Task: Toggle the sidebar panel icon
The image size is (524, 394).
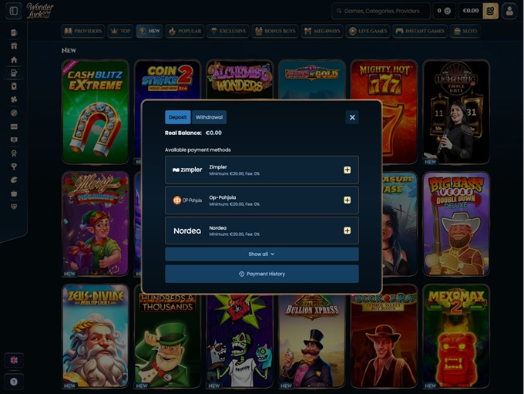Action: coord(13,11)
